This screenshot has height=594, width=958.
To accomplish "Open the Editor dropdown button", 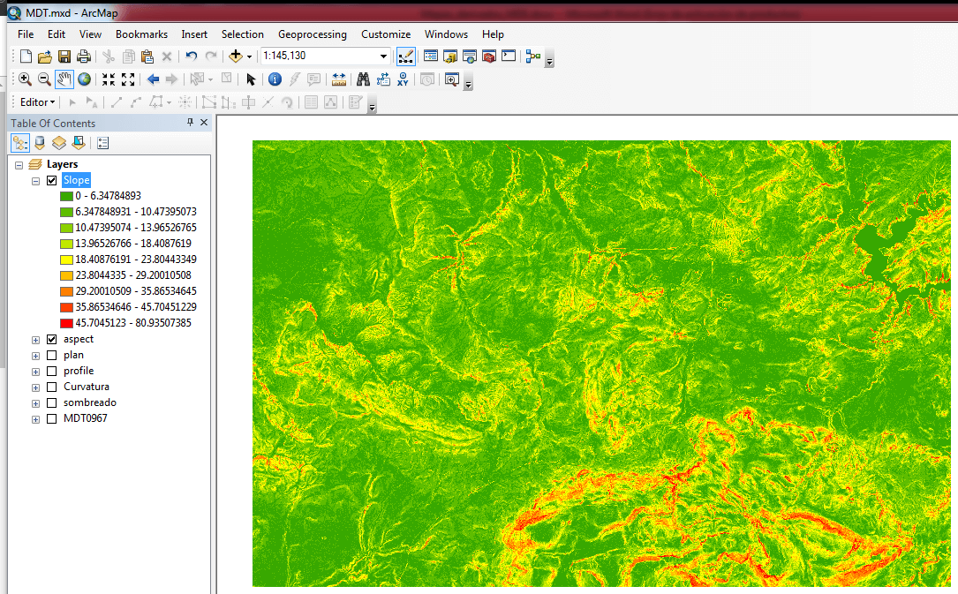I will tap(37, 102).
